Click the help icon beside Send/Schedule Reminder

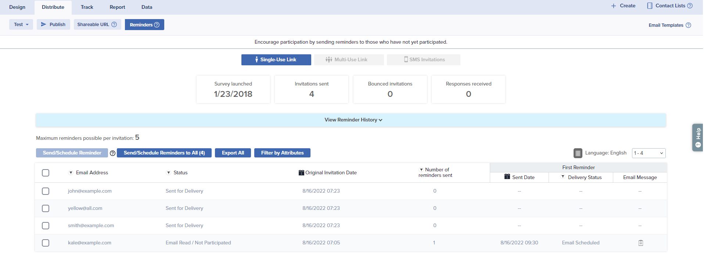tap(112, 153)
